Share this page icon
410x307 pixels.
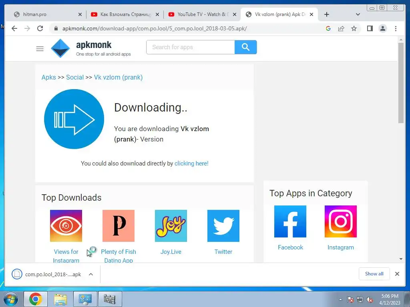coord(341,28)
